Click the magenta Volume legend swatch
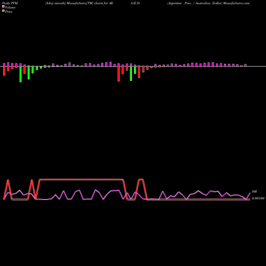This screenshot has width=266, height=266. (x=3, y=7)
